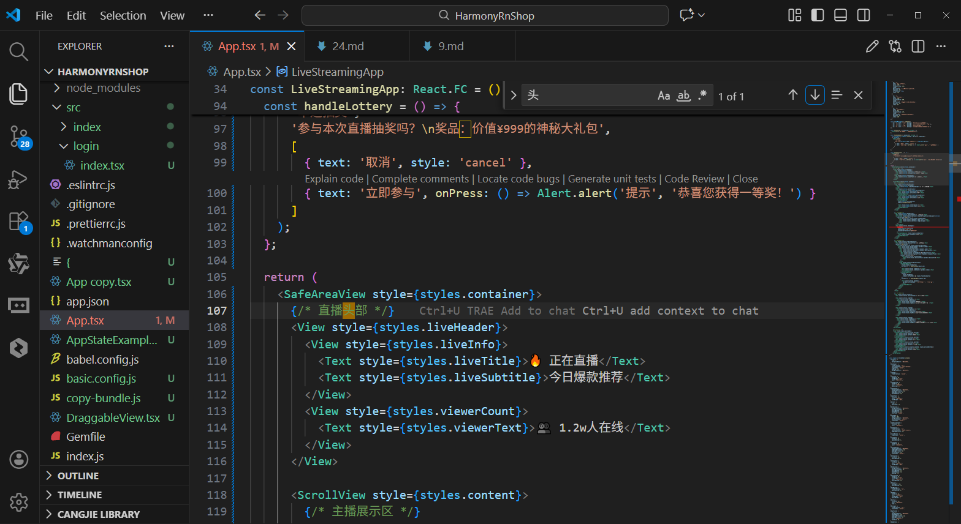Screen dimensions: 961x524
Task: Open the Edit menu
Action: 76,15
